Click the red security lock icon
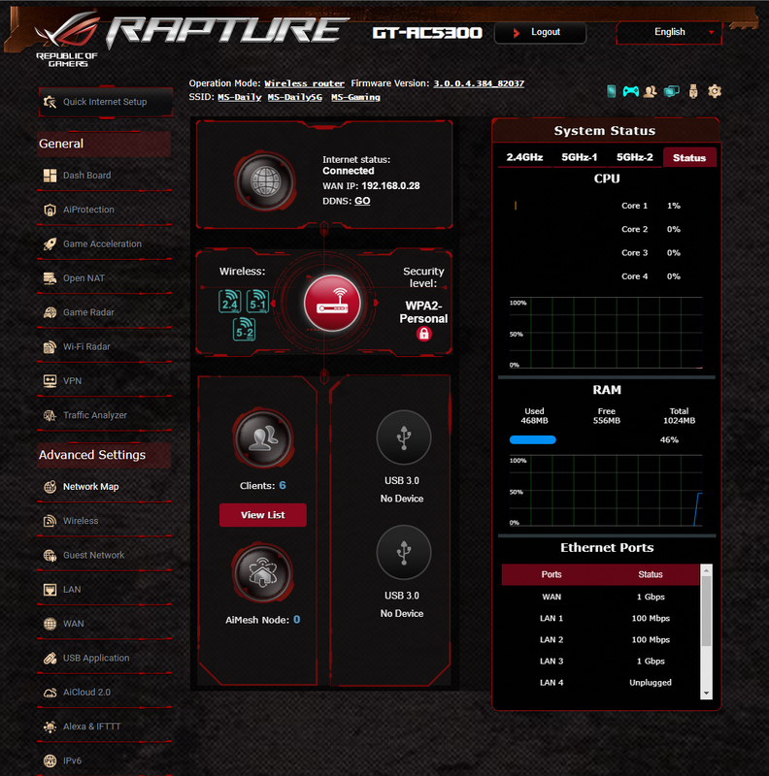Screen dimensions: 769x776 click(423, 334)
